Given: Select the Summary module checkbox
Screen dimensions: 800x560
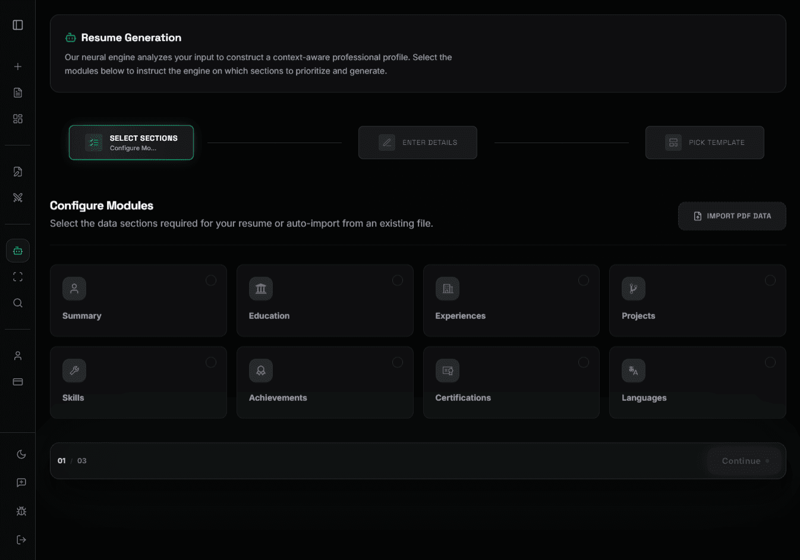Looking at the screenshot, I should (x=211, y=280).
